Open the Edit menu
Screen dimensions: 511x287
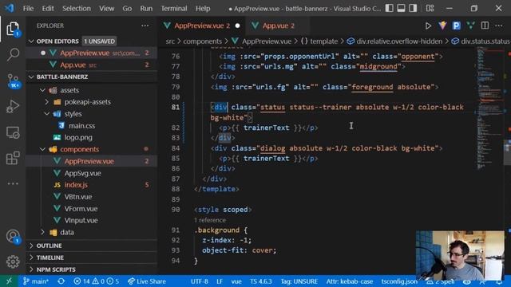click(48, 8)
